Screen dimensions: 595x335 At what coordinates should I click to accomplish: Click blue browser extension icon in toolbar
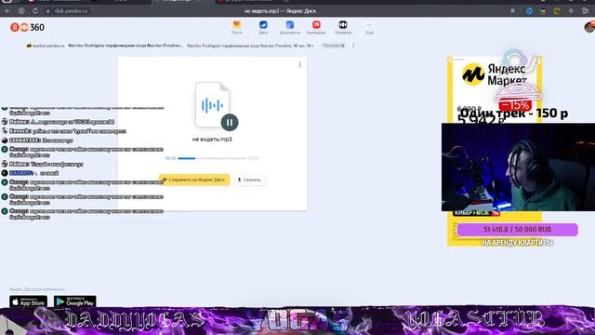tap(529, 11)
